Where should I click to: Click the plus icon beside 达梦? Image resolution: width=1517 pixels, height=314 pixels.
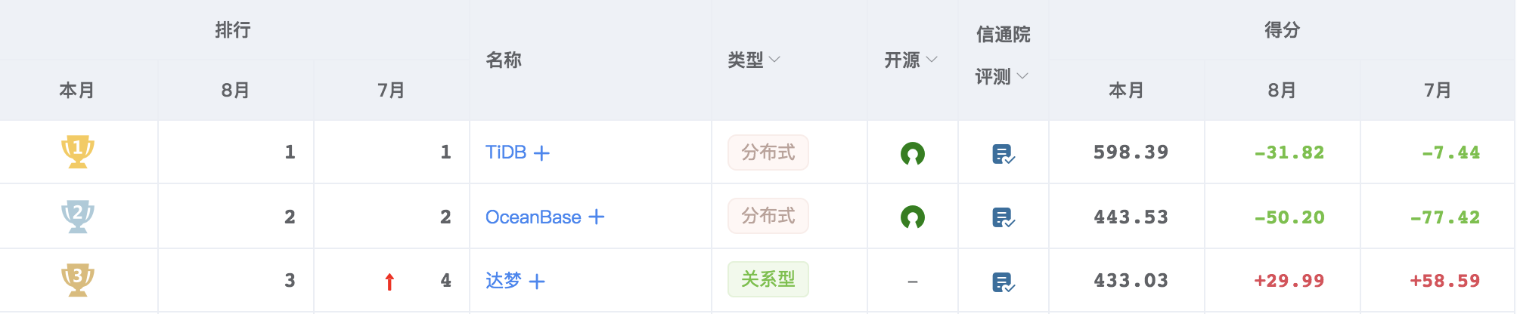[537, 282]
